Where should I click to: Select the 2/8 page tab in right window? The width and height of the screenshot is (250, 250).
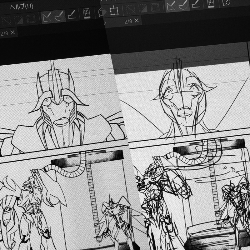click(x=128, y=22)
